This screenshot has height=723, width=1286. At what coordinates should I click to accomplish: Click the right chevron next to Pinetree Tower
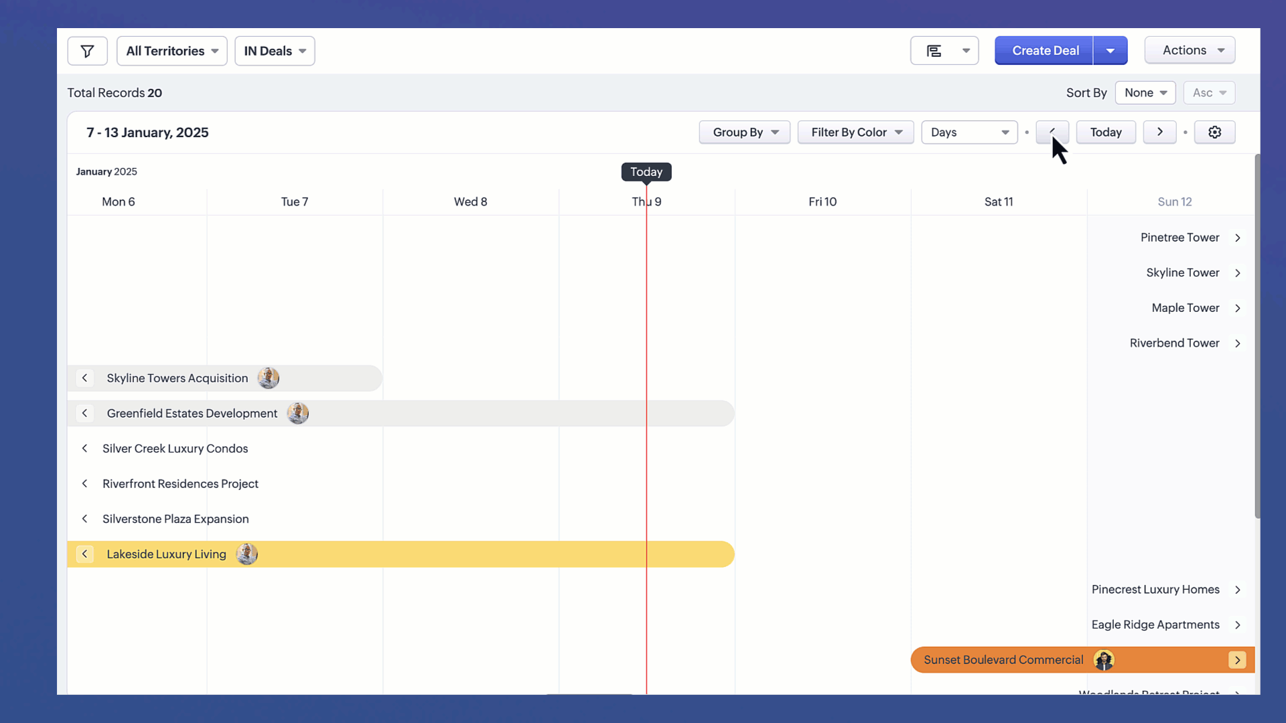pyautogui.click(x=1238, y=238)
